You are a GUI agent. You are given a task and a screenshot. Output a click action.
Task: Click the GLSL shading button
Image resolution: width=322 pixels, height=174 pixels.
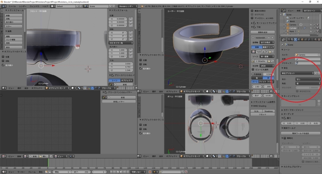257,111
